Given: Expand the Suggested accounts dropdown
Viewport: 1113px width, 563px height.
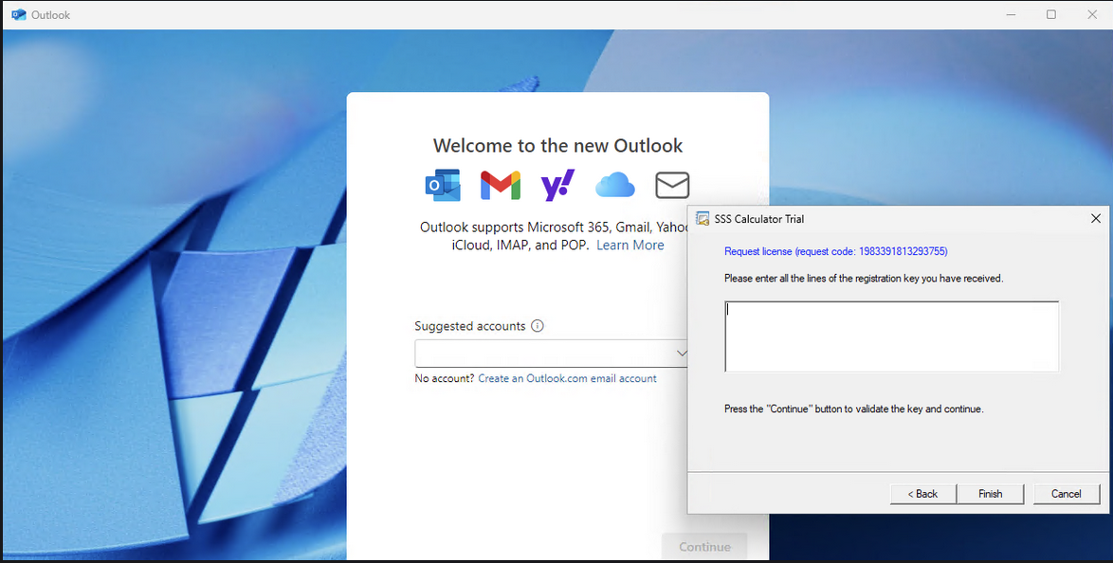Looking at the screenshot, I should point(681,353).
